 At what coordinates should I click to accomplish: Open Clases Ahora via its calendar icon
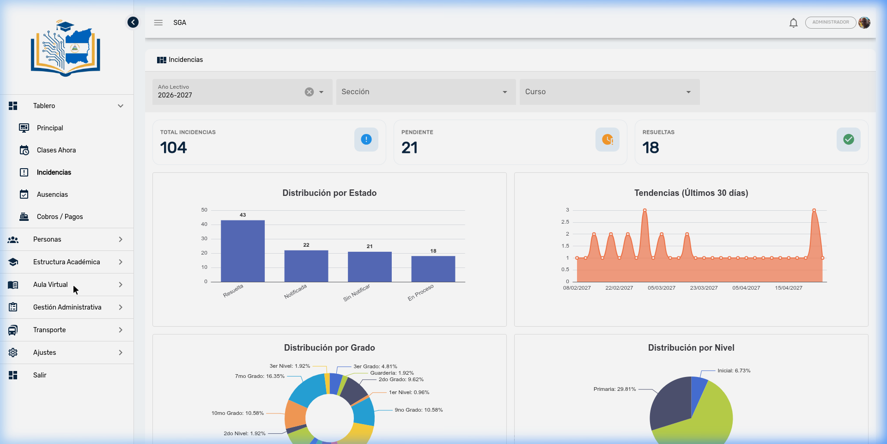tap(24, 150)
